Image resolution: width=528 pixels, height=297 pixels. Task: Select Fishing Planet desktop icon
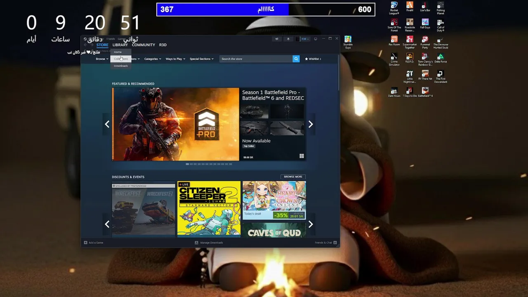tap(441, 8)
